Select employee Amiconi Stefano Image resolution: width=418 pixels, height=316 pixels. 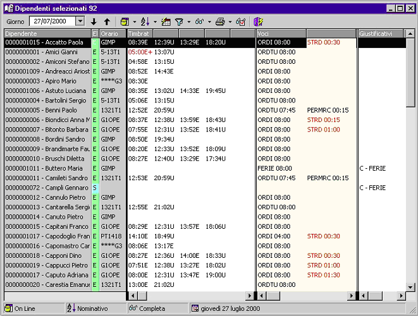[x=47, y=61]
